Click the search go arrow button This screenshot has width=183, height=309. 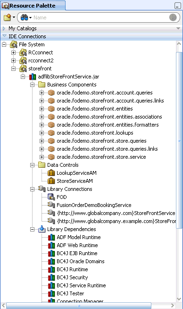click(x=173, y=17)
